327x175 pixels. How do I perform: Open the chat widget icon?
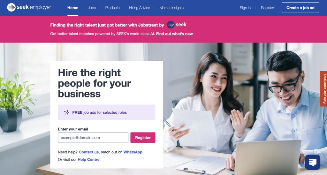pyautogui.click(x=312, y=162)
